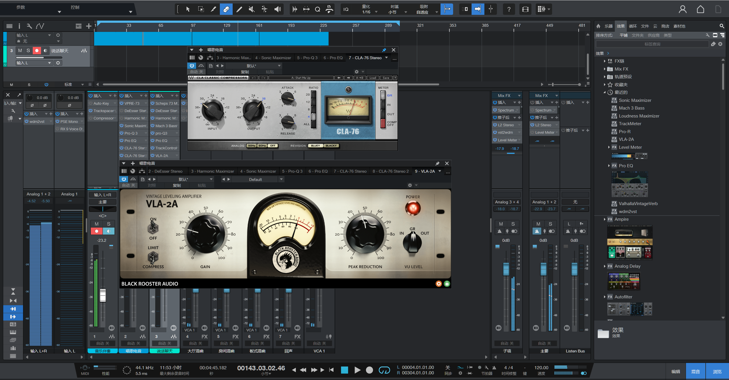The height and width of the screenshot is (380, 729).
Task: Click the Home icon in browser panel
Action: [x=598, y=26]
